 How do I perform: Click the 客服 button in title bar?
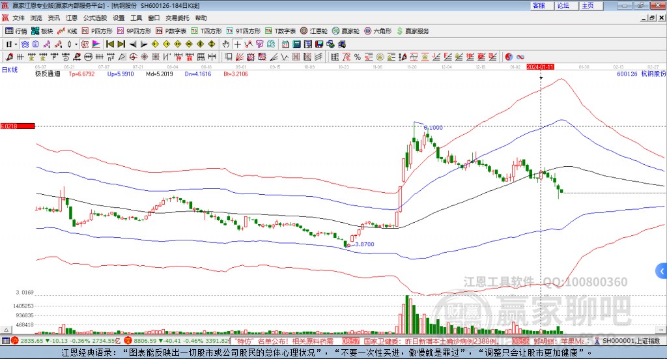542,5
